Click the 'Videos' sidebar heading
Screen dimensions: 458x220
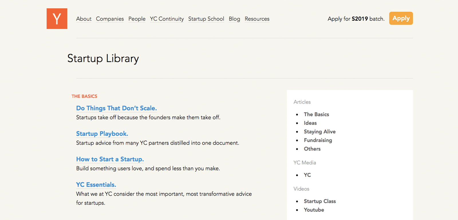(301, 189)
